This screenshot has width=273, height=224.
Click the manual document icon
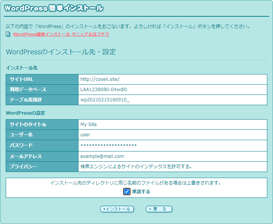coord(8,34)
